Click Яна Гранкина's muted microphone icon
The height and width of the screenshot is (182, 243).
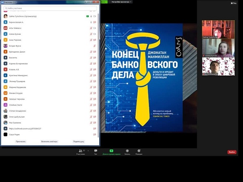click(x=91, y=123)
